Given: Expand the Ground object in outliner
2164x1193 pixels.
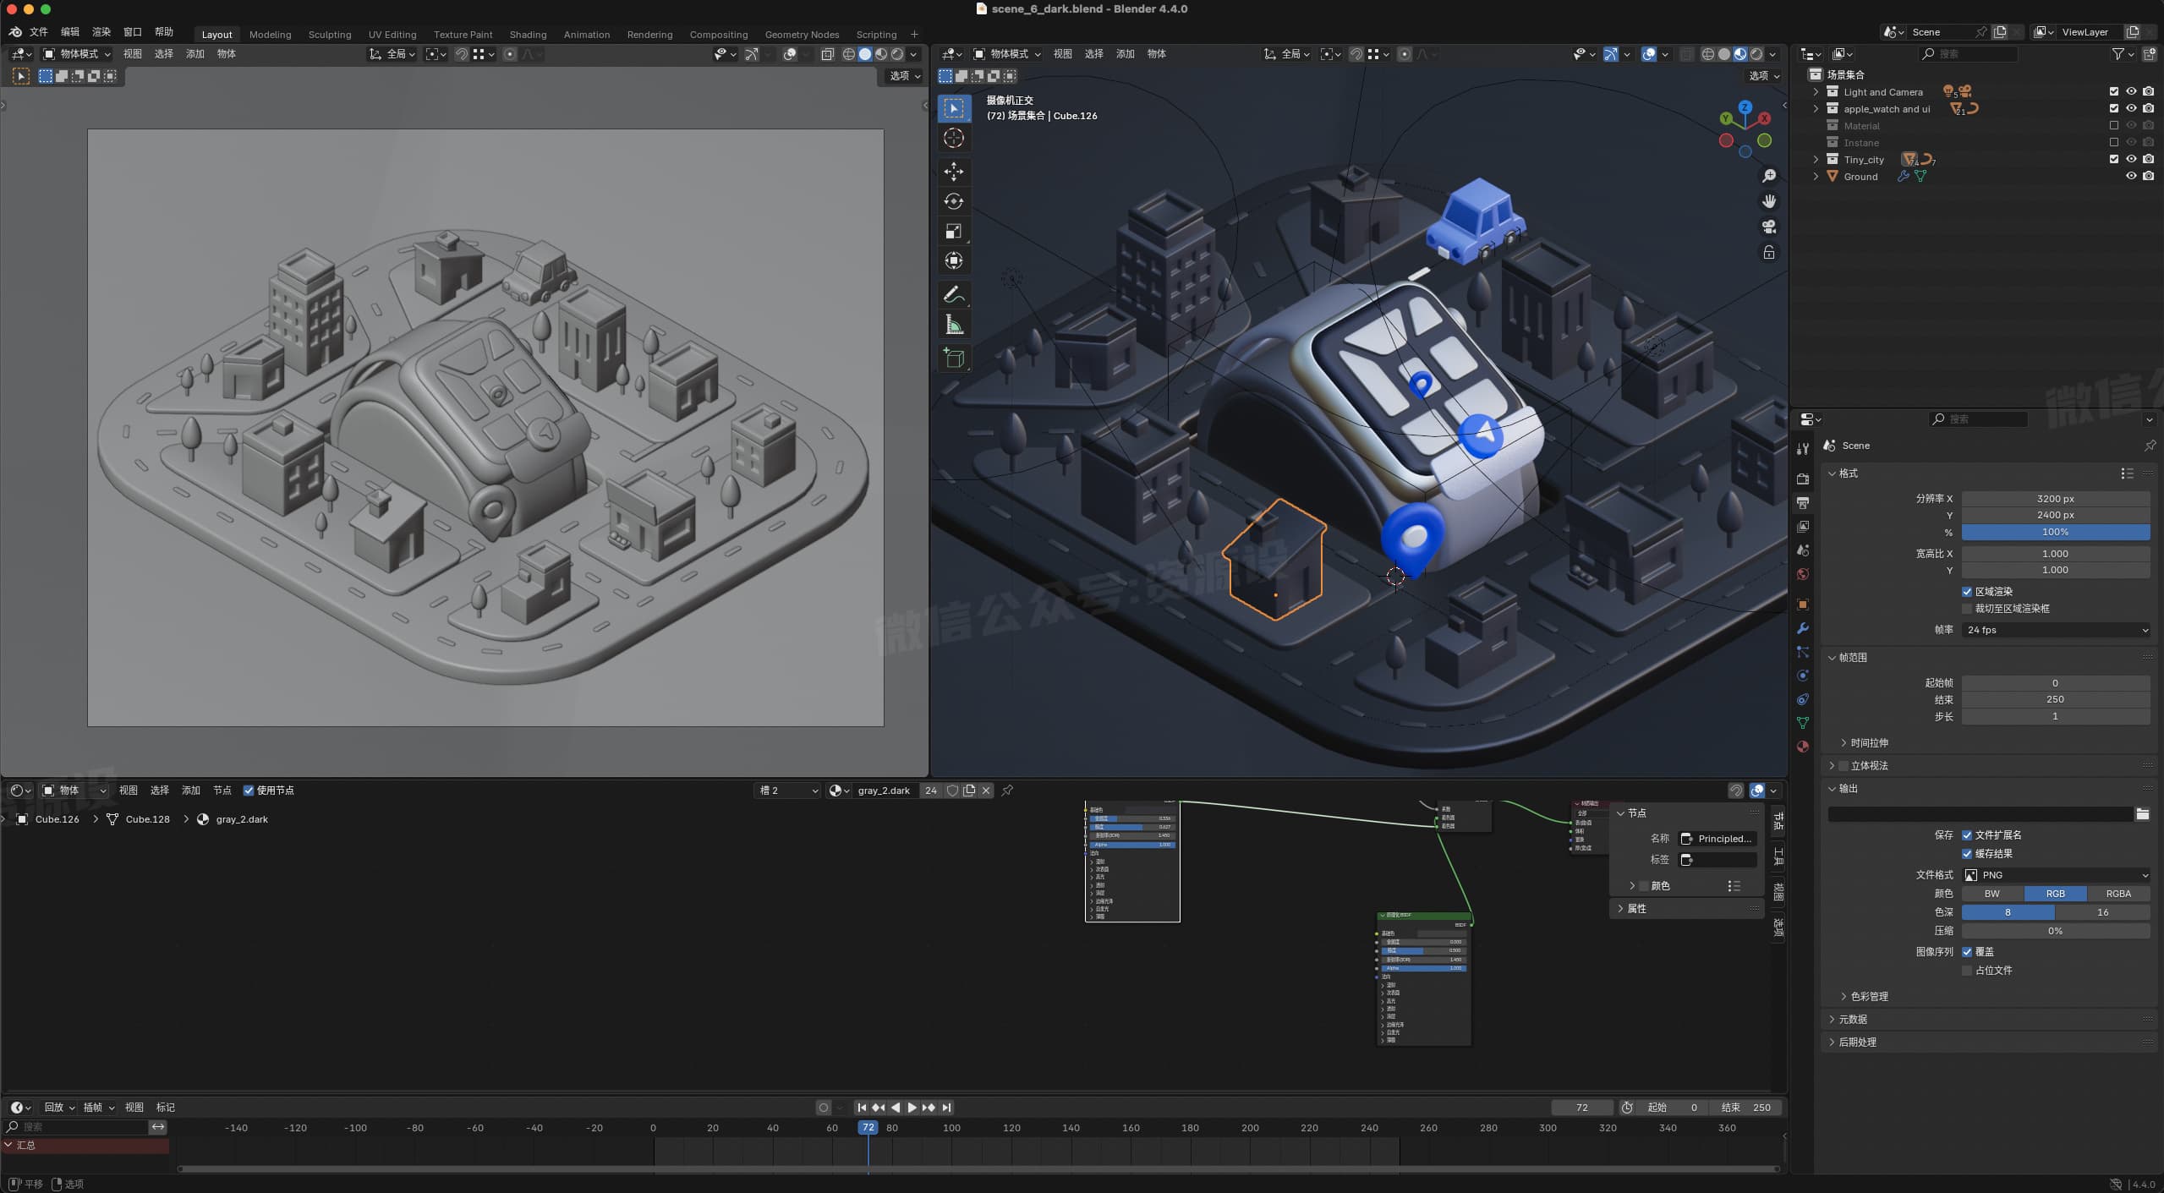Looking at the screenshot, I should (x=1816, y=176).
